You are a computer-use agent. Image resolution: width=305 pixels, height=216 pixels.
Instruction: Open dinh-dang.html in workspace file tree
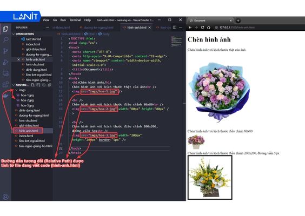(x=29, y=110)
